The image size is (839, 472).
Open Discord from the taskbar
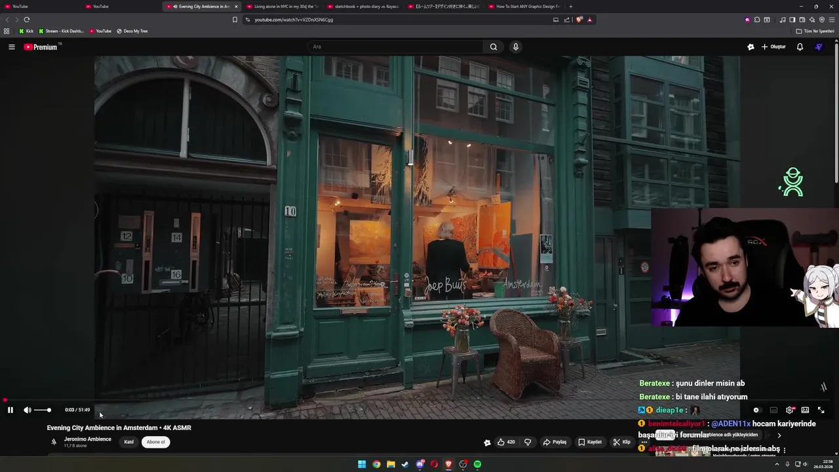[420, 464]
